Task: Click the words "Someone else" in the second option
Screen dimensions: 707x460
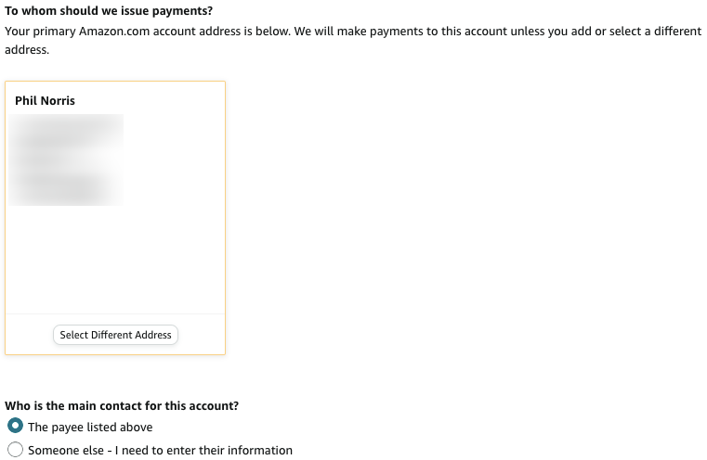Action: click(63, 451)
